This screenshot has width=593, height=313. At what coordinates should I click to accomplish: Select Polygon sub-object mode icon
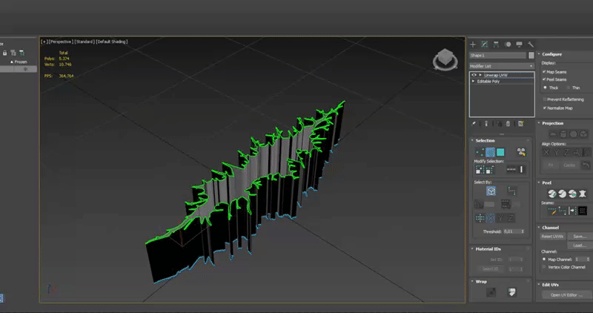point(500,152)
